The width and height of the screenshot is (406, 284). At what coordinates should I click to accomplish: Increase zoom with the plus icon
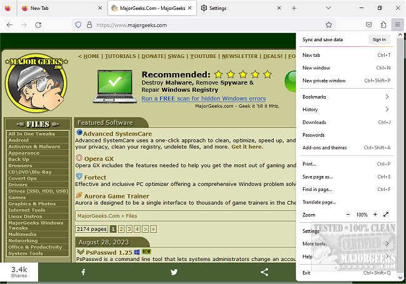(375, 215)
